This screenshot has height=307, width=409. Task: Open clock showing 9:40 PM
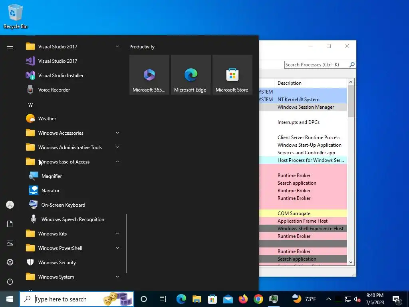375,299
